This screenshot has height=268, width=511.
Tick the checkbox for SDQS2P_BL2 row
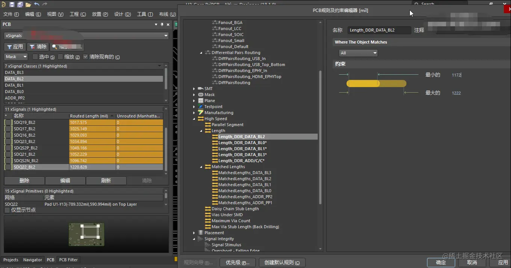point(8,148)
